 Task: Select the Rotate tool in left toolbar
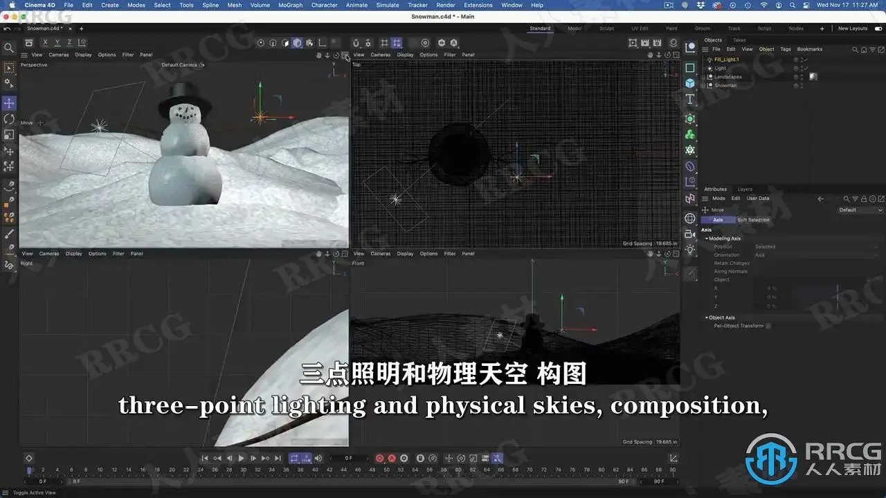coord(9,119)
